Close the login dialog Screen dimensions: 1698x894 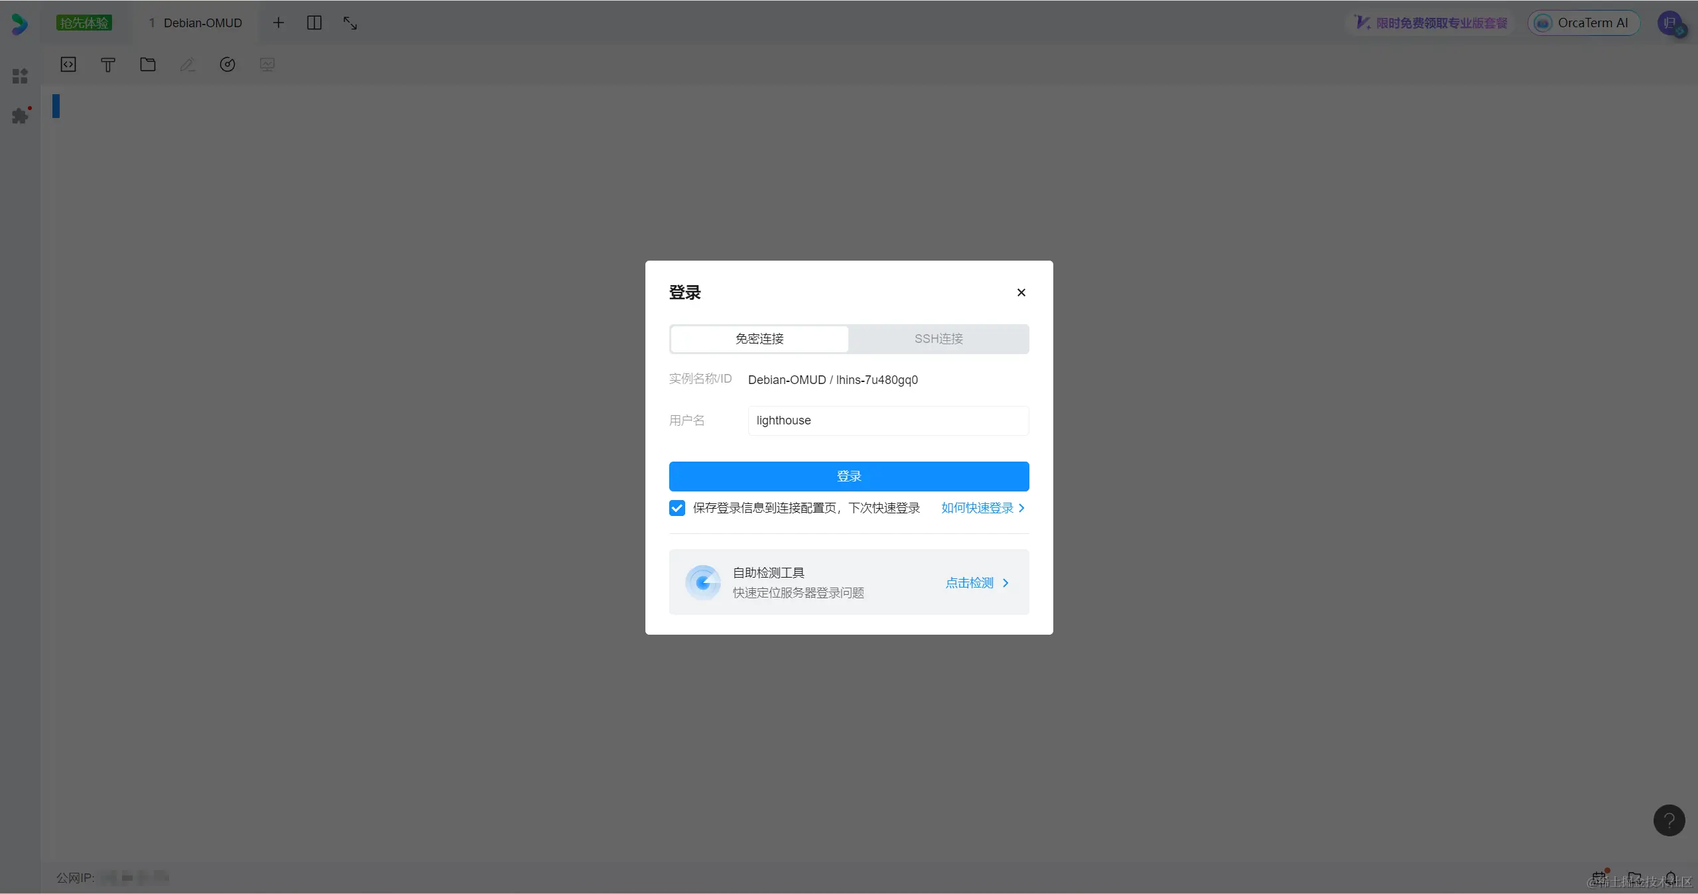[1021, 292]
